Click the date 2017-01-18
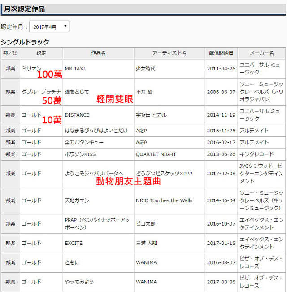 pos(221,243)
